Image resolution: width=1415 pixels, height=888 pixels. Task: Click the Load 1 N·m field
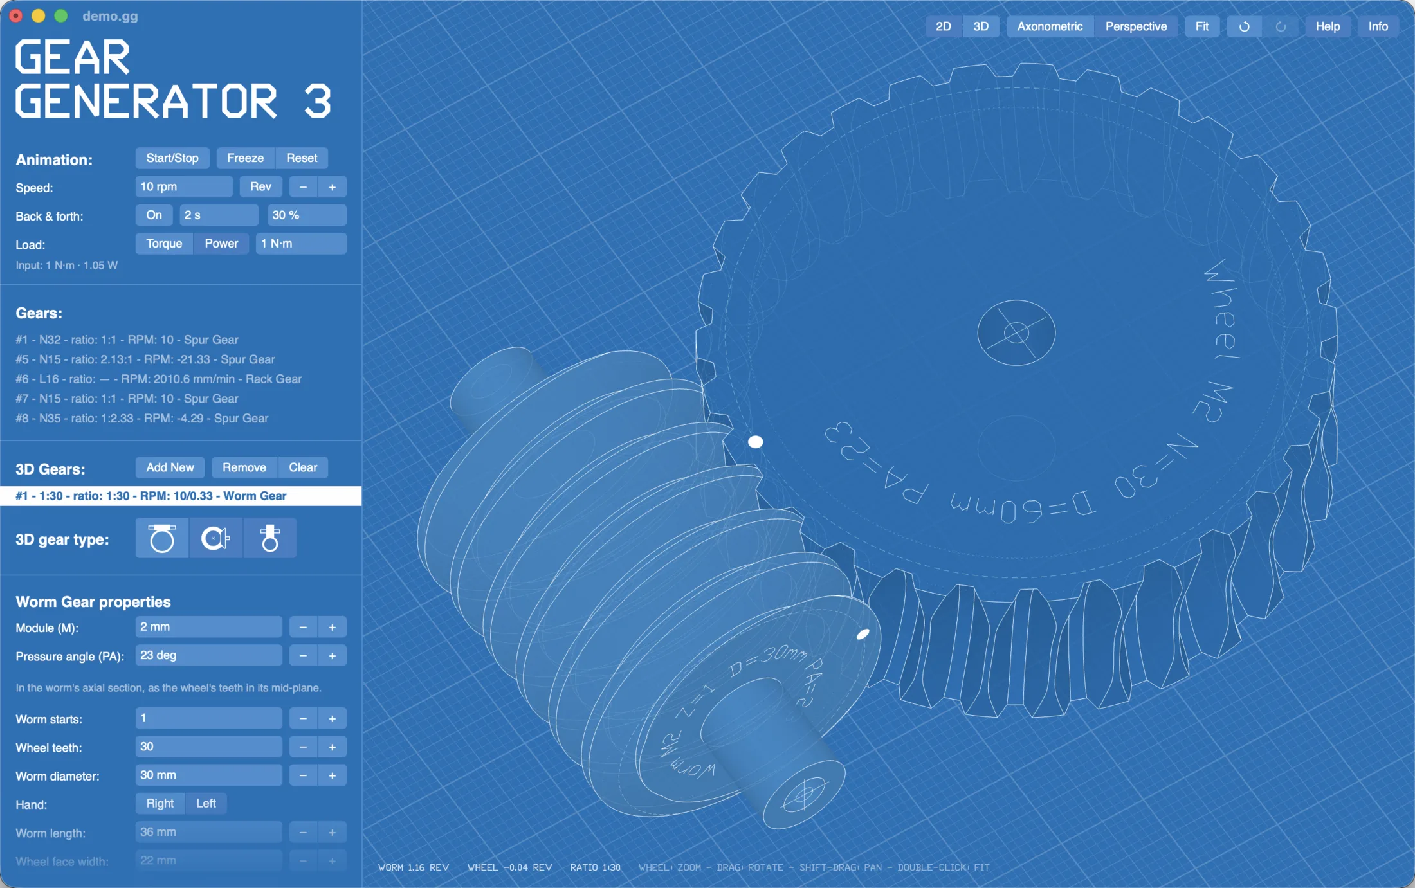click(x=301, y=244)
